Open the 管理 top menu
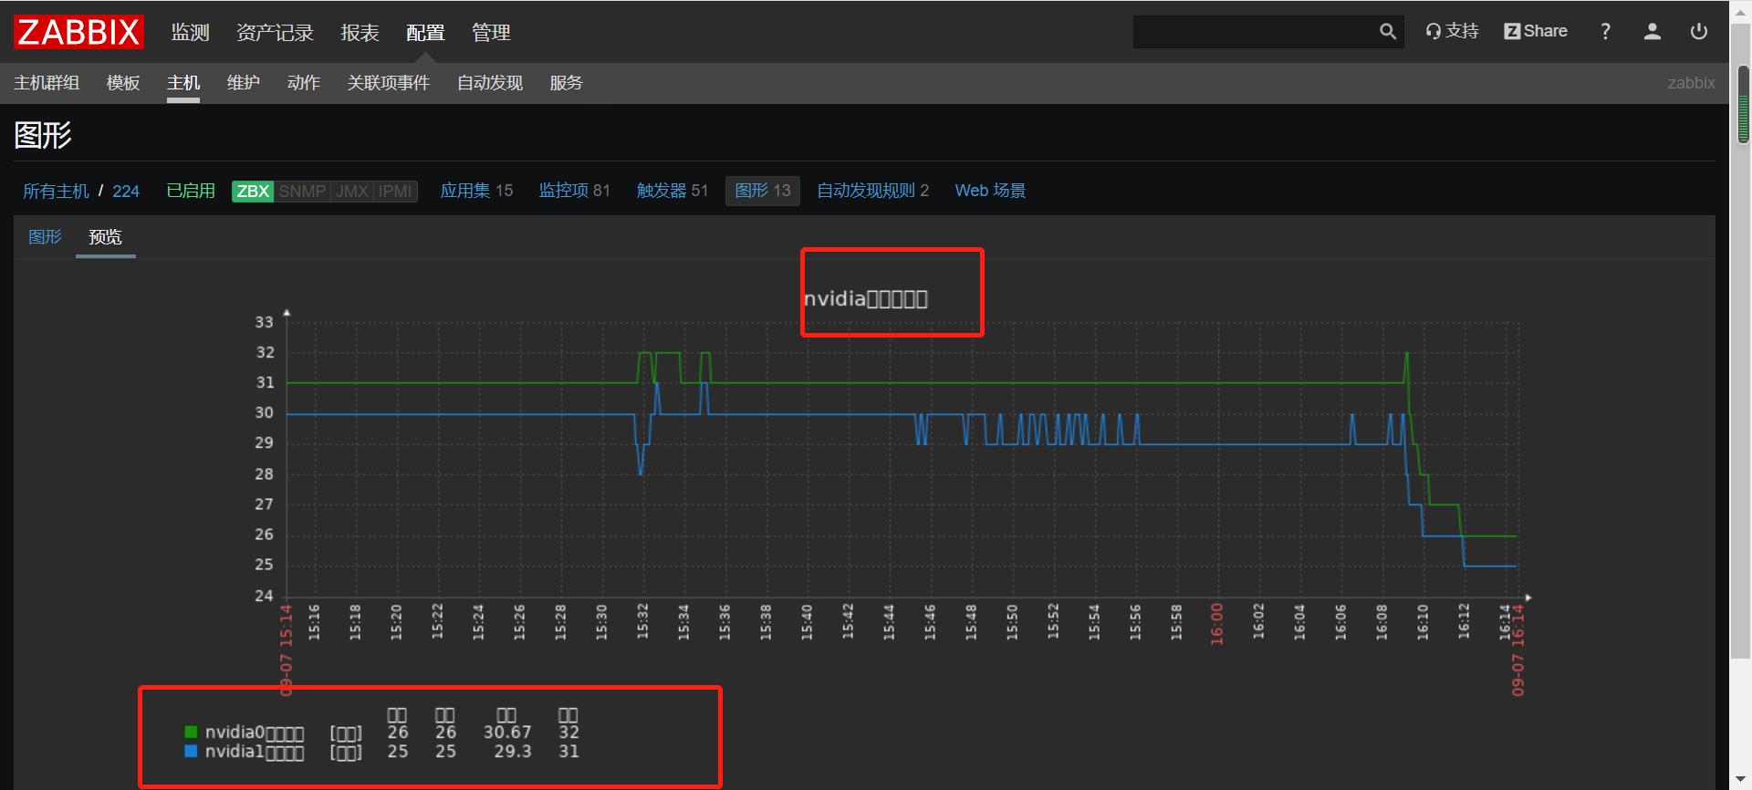This screenshot has width=1752, height=790. point(491,33)
